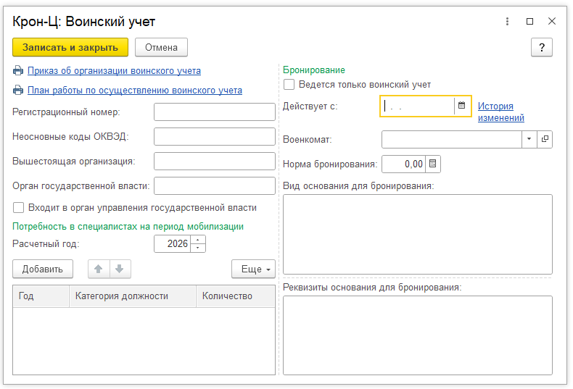This screenshot has width=573, height=389.
Task: Click the Добавить button
Action: coord(43,269)
